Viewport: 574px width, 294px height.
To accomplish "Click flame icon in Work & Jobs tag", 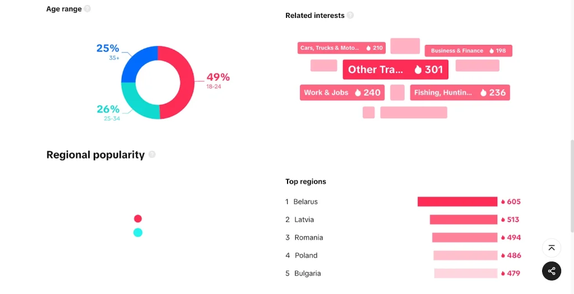I will tap(358, 92).
